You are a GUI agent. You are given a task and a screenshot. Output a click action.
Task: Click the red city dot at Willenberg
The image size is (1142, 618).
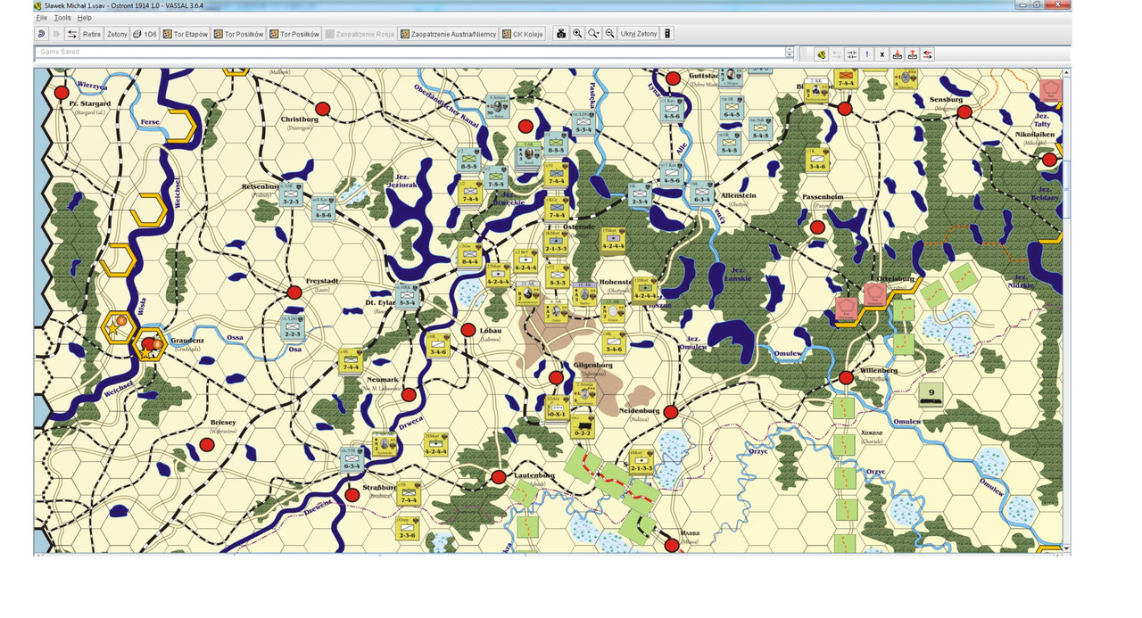(846, 378)
